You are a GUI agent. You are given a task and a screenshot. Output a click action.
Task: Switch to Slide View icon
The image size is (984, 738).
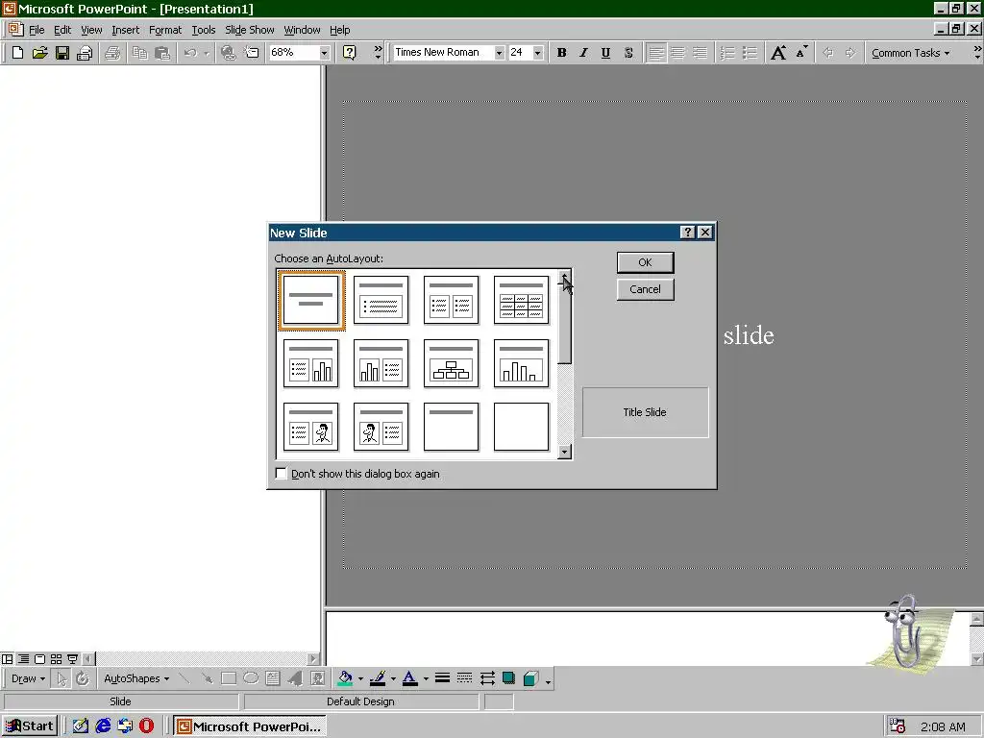[x=39, y=659]
